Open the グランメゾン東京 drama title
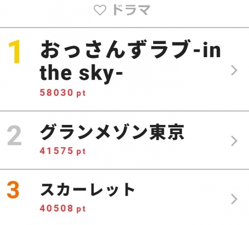249x225 pixels. 112,132
